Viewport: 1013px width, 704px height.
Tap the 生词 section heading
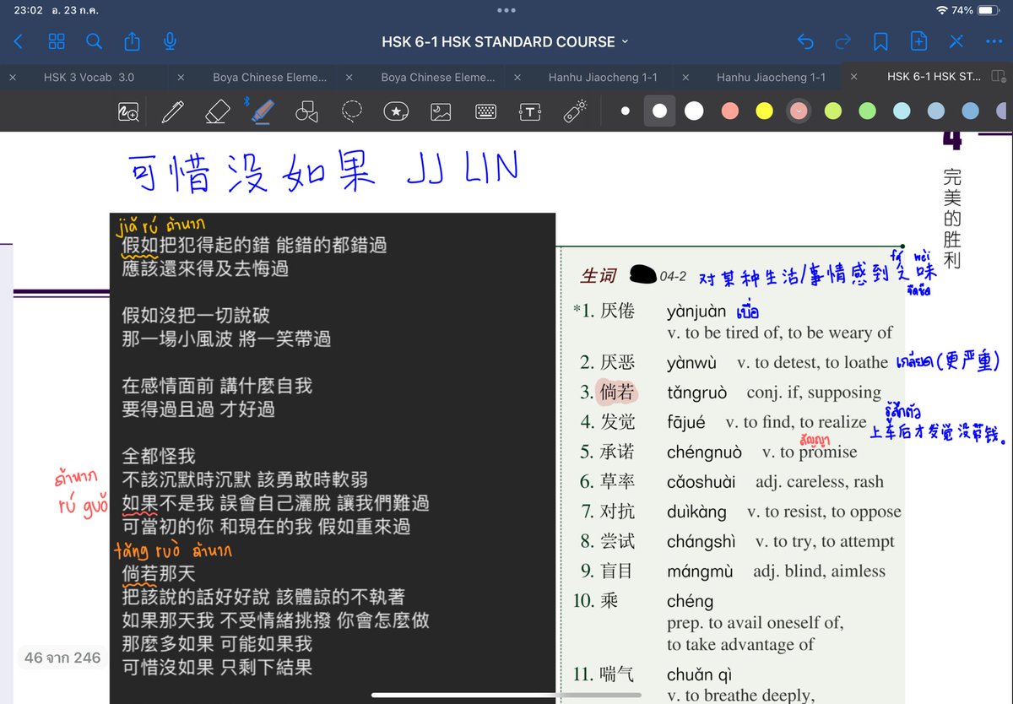point(599,275)
